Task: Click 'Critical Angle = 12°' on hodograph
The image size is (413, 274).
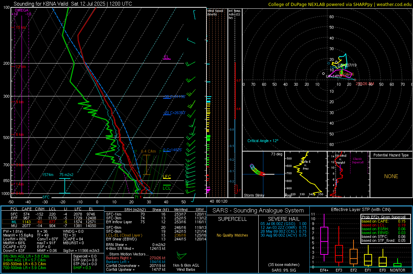Action: pos(263,141)
